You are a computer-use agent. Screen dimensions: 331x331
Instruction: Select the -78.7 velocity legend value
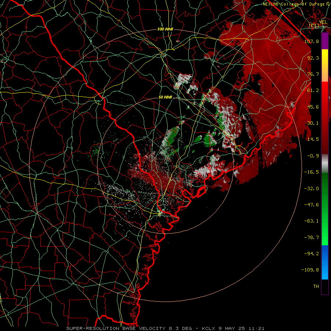pos(312,238)
